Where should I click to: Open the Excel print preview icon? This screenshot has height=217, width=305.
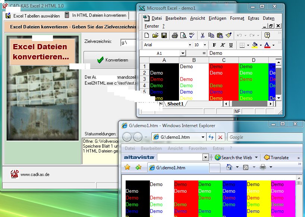pyautogui.click(x=183, y=35)
